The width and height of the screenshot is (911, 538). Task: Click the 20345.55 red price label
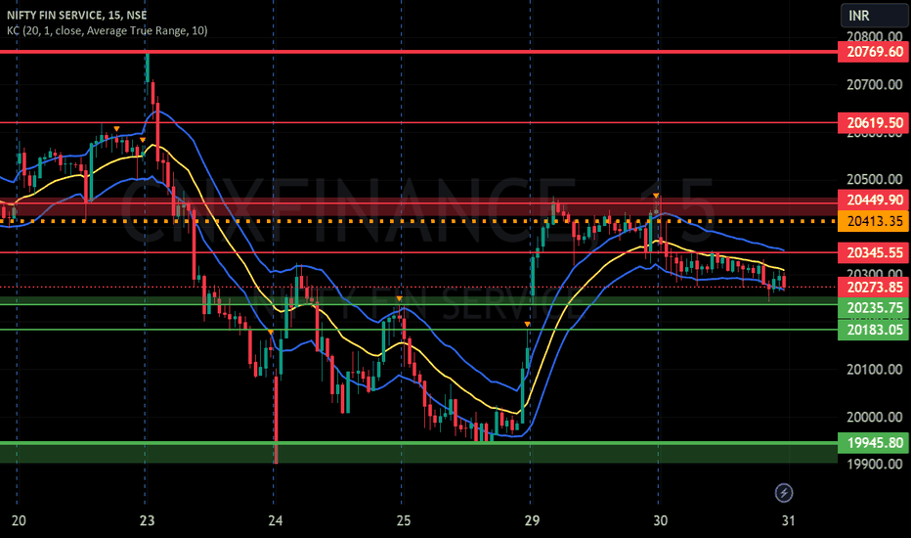tap(874, 252)
